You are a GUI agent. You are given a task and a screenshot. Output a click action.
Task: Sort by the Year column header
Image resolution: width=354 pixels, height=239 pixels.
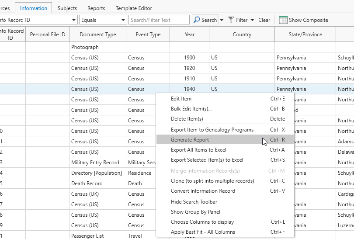pos(189,35)
